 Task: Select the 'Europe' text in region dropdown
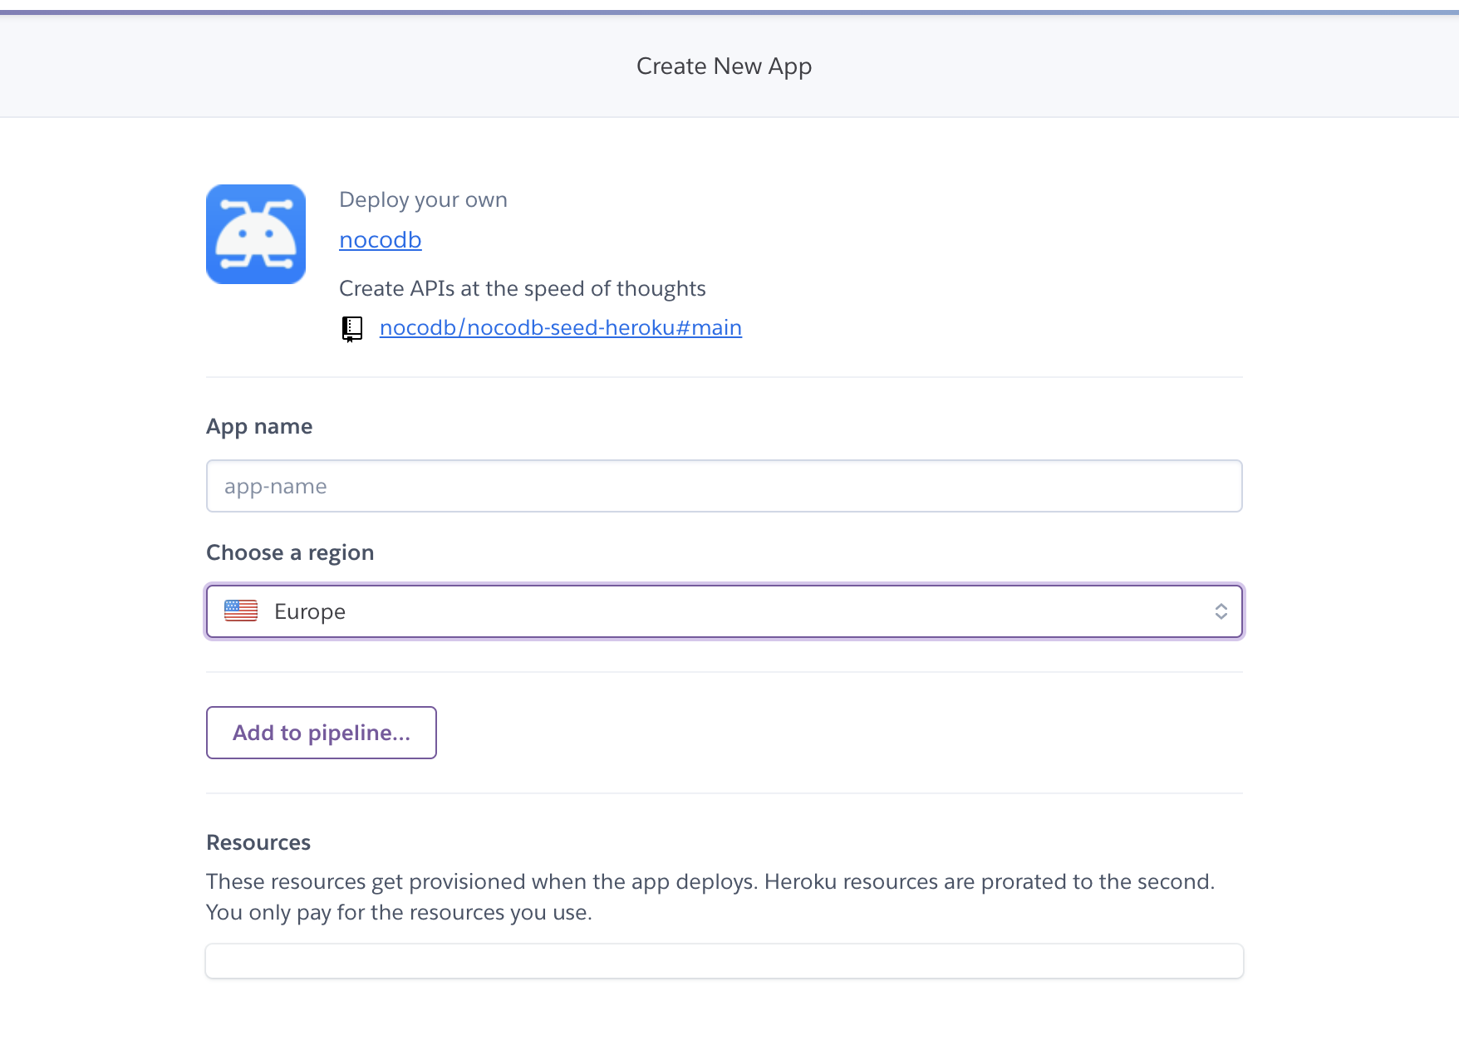click(x=310, y=611)
